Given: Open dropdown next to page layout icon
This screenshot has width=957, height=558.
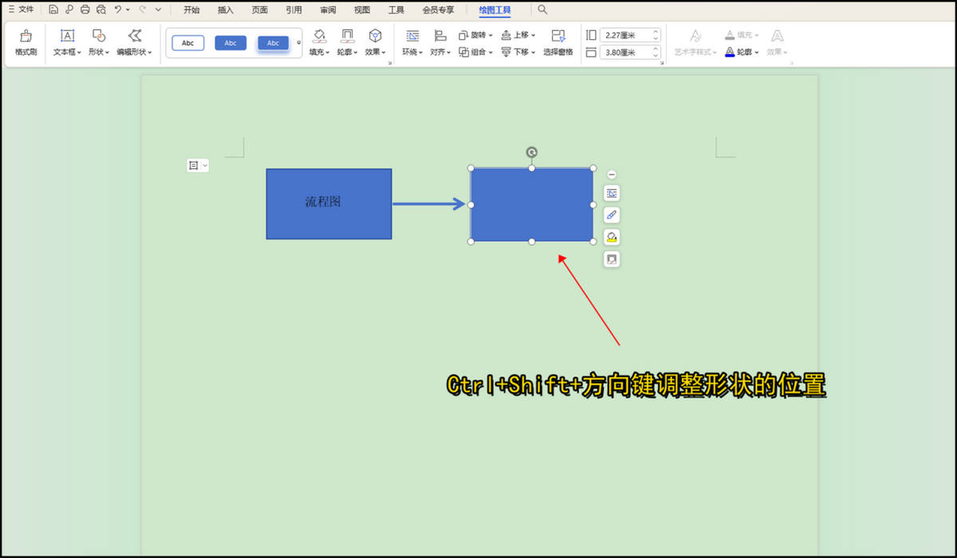Looking at the screenshot, I should click(x=205, y=165).
